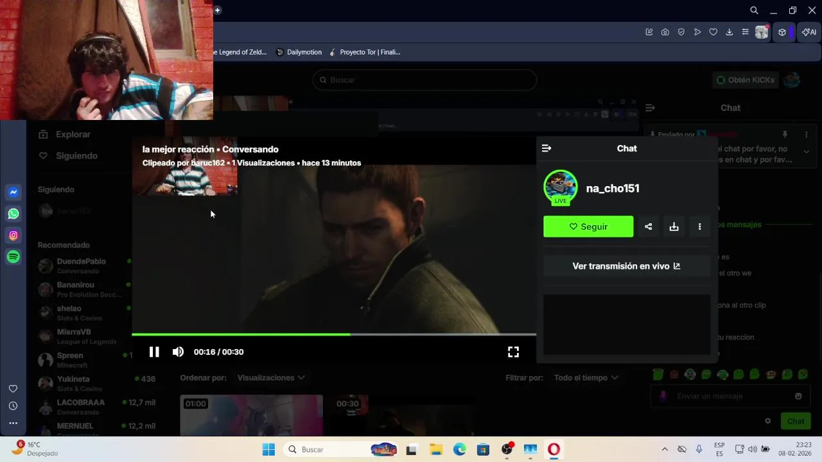
Task: Add page to bookmarks heart icon
Action: (x=713, y=32)
